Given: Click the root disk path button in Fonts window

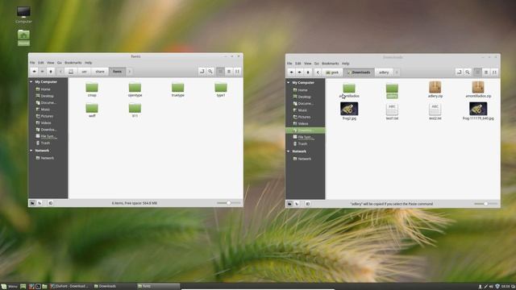Looking at the screenshot, I should coord(71,72).
